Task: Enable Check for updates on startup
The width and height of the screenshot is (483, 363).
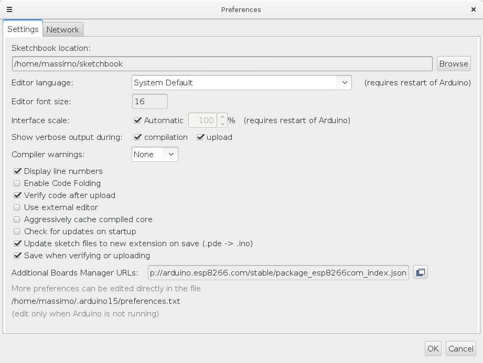Action: (x=17, y=232)
